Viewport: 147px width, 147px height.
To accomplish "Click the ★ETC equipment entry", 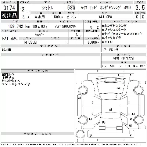I will (x=107, y=42).
